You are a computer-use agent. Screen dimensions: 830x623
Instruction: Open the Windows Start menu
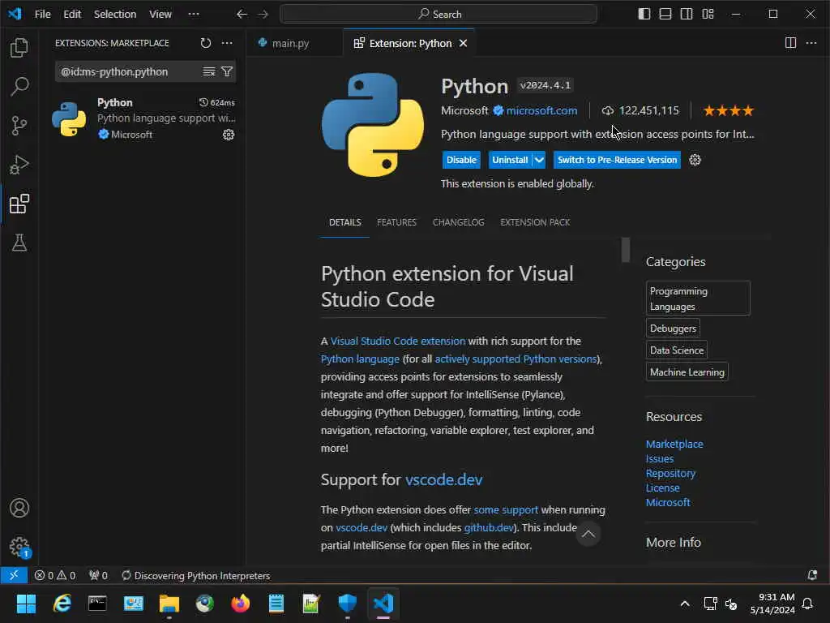(x=26, y=603)
